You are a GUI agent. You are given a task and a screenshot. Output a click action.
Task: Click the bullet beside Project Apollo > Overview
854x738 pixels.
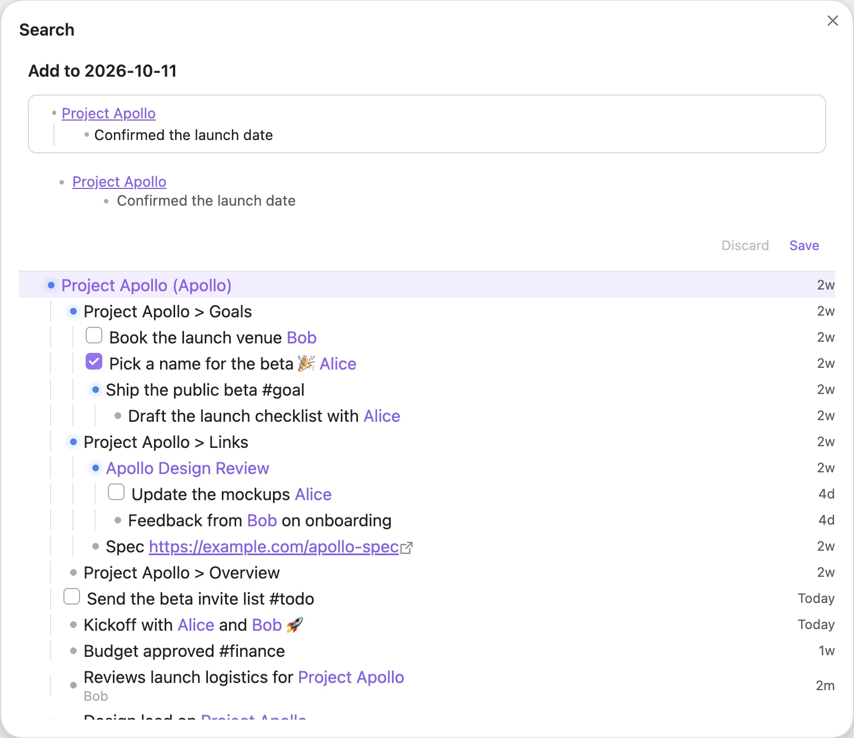(x=73, y=572)
